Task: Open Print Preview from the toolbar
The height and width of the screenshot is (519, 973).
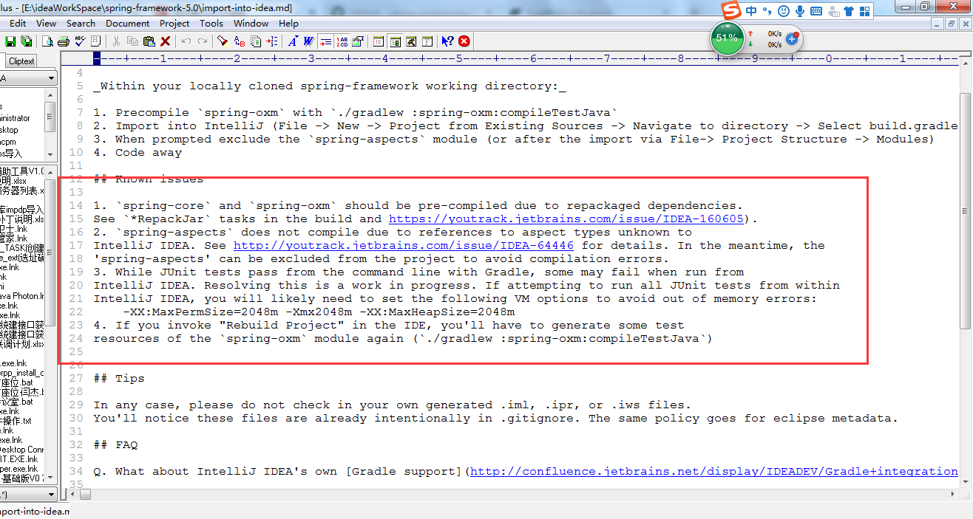Action: tap(47, 41)
